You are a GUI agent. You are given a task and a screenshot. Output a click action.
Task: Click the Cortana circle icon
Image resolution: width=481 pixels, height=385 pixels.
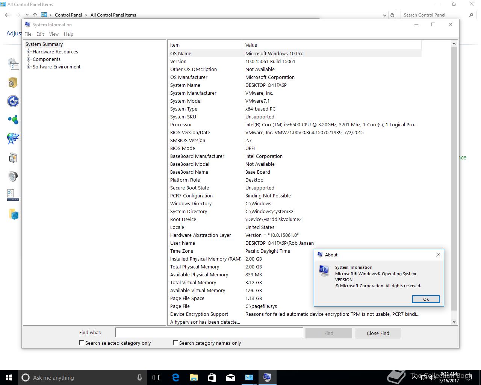pyautogui.click(x=26, y=377)
